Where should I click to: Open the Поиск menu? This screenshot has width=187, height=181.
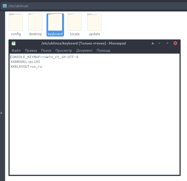click(46, 51)
